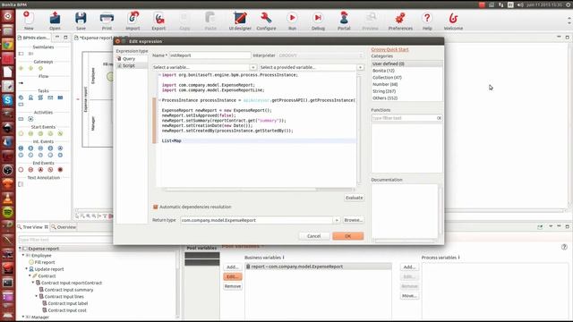Click Edit under Business variables
This screenshot has width=573, height=322.
pos(233,276)
